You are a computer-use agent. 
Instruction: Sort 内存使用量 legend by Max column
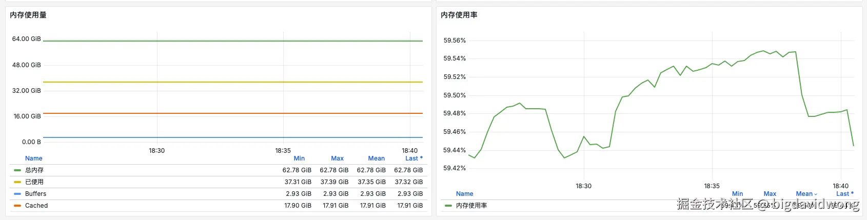click(337, 158)
